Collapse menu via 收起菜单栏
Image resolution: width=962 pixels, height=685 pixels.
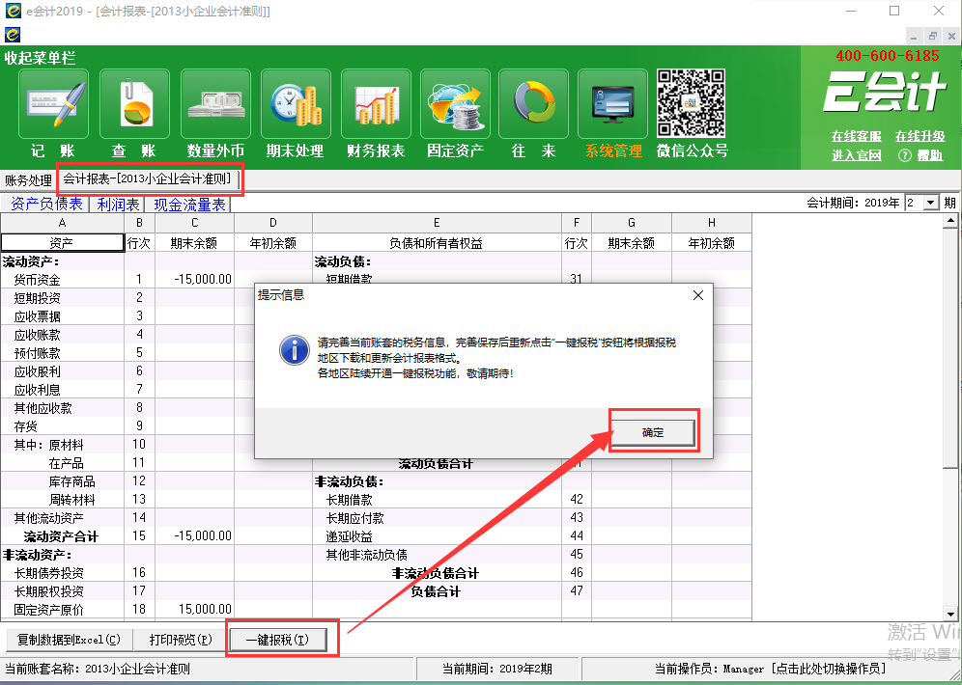click(x=40, y=58)
